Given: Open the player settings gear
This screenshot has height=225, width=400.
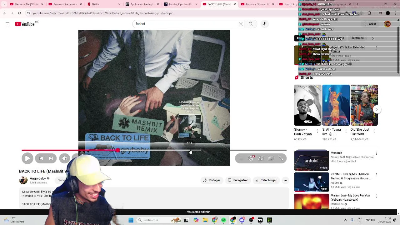Looking at the screenshot, I should click(x=251, y=158).
